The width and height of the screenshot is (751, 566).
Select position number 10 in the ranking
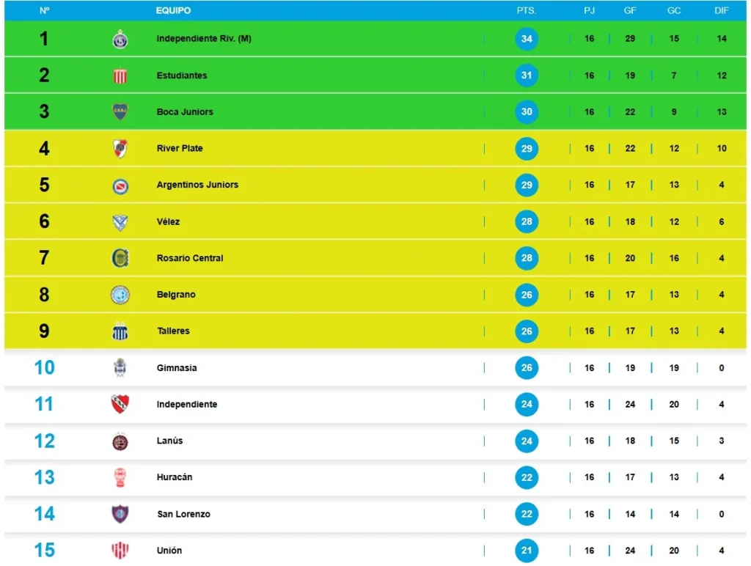pos(44,368)
